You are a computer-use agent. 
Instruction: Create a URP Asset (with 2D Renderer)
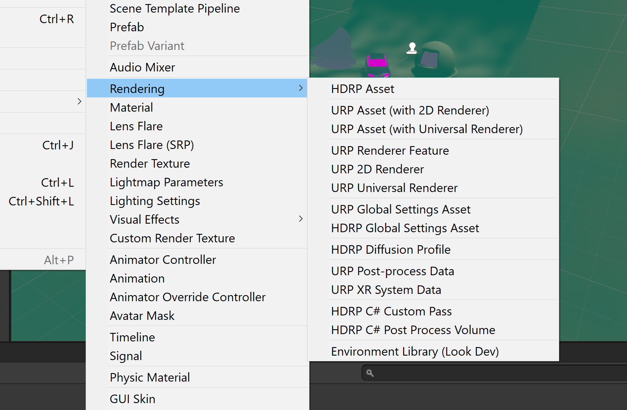click(x=410, y=110)
